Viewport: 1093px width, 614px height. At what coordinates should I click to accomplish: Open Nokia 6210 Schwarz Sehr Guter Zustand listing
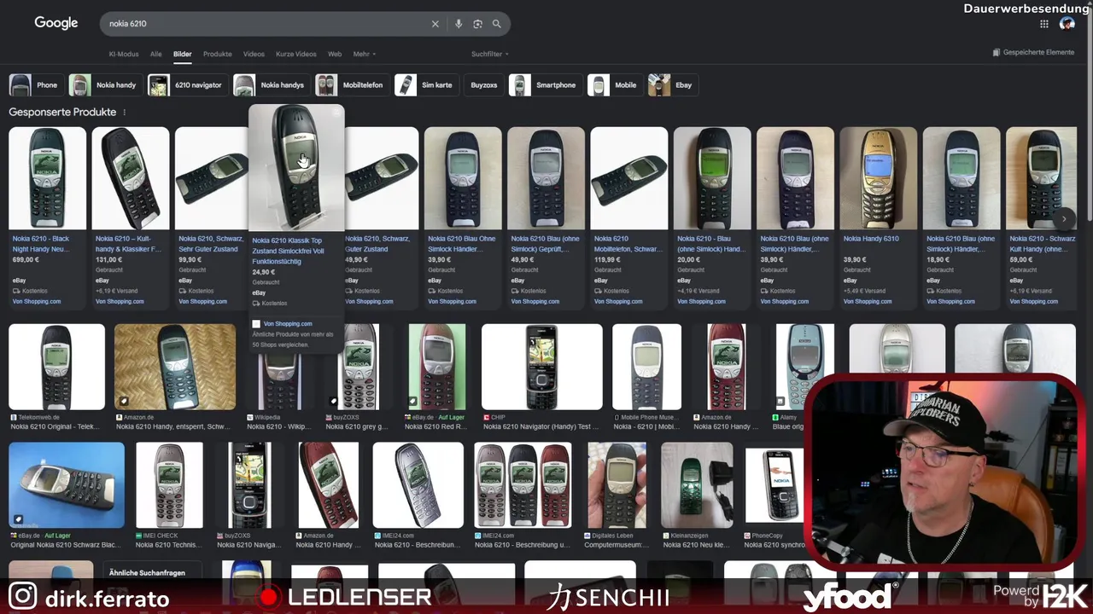tap(211, 217)
